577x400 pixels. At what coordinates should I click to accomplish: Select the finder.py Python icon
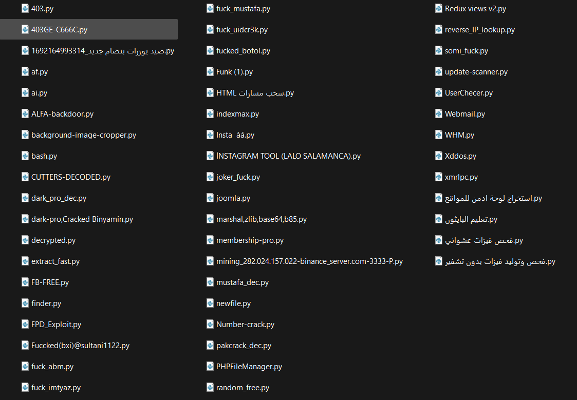[25, 303]
